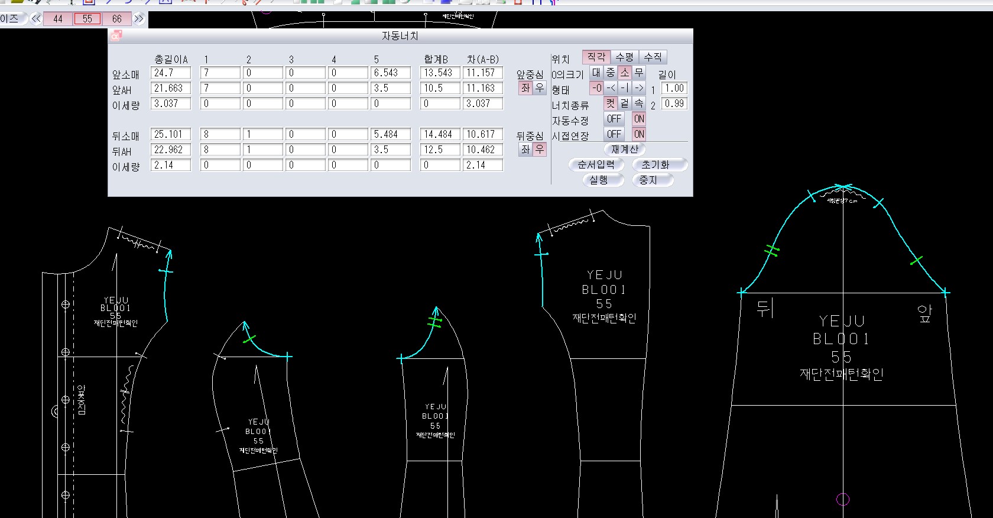Screen dimensions: 993x518
Task: Switch to size 66 tab
Action: (117, 19)
